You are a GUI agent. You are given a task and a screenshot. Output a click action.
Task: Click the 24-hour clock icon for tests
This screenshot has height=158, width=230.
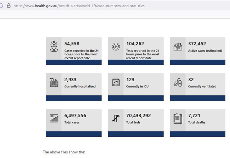(x=116, y=47)
